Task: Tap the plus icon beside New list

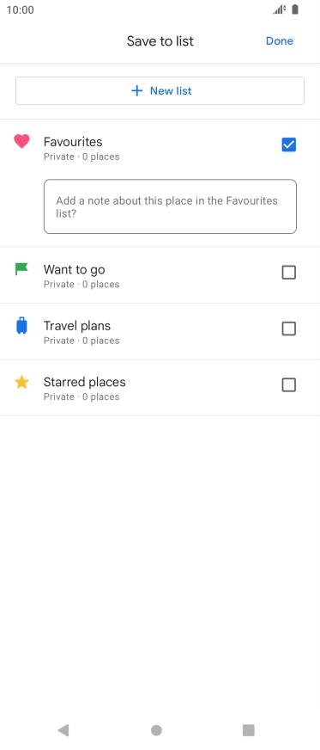Action: (137, 91)
